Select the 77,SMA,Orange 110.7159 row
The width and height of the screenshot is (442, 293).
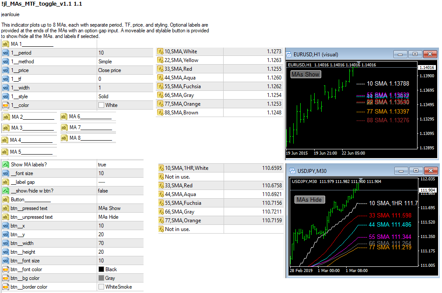click(221, 221)
